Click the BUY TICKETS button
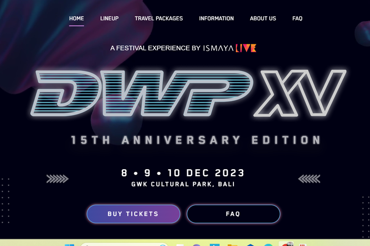 coord(133,214)
